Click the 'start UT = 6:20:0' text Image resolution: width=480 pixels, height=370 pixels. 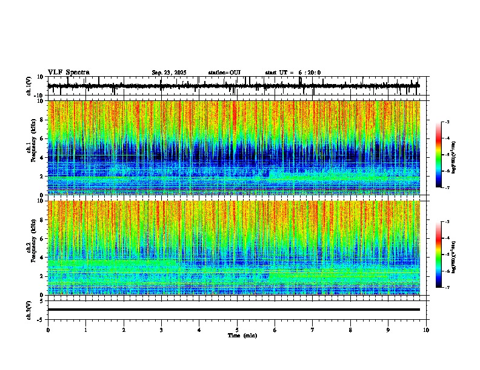[x=293, y=73]
